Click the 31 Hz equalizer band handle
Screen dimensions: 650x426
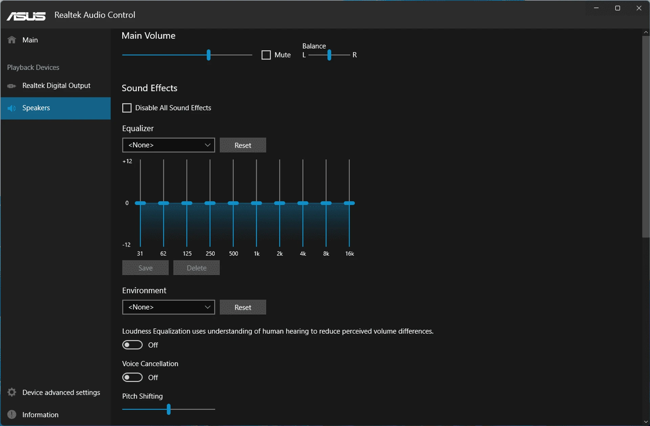click(x=140, y=203)
